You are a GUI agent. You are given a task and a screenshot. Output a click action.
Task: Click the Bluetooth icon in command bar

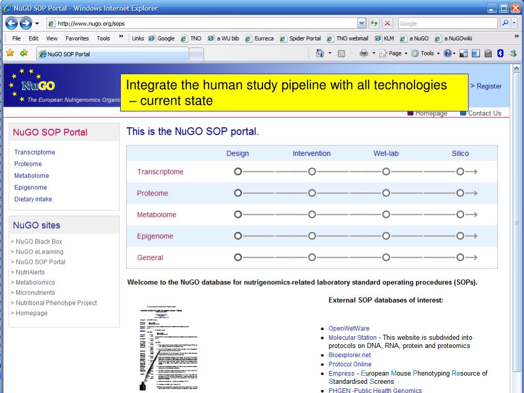(500, 53)
